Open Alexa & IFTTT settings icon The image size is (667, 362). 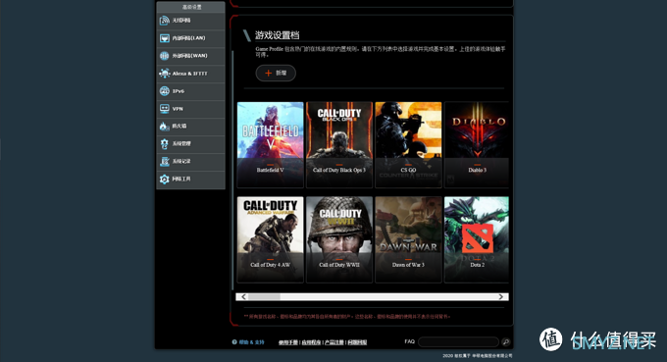[x=164, y=74]
